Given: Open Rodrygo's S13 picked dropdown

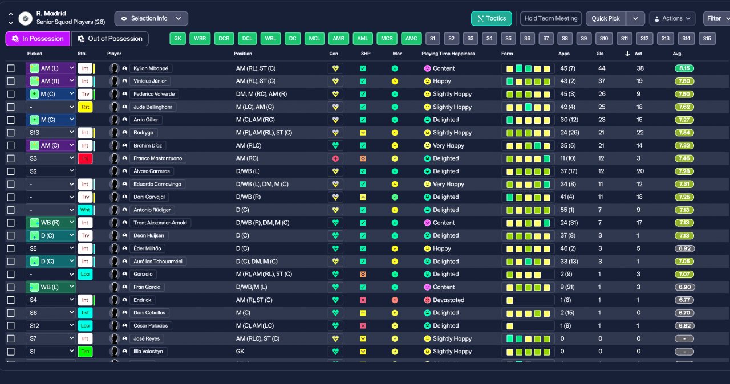Looking at the screenshot, I should coord(51,133).
